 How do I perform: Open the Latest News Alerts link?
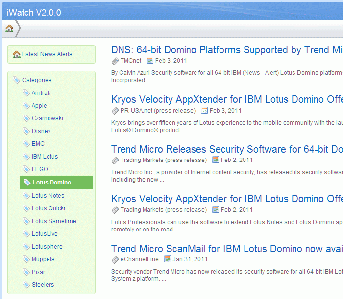(47, 54)
